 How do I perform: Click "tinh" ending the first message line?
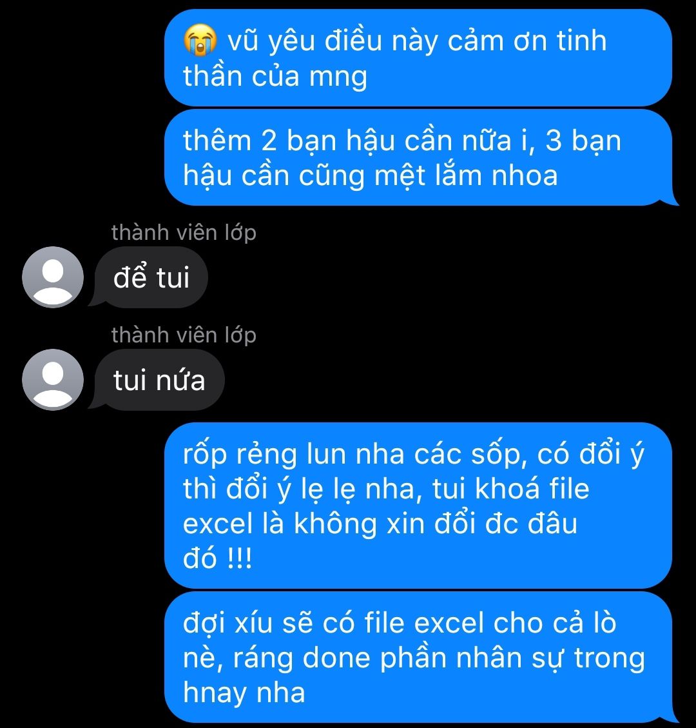pyautogui.click(x=582, y=41)
